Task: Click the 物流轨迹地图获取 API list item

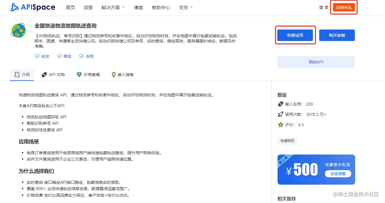Action: 47,117
